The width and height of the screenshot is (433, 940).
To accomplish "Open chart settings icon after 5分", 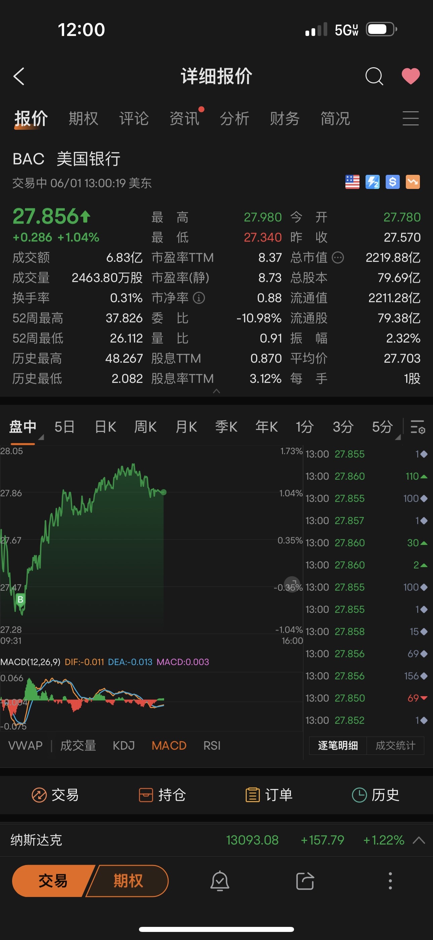I will point(418,427).
